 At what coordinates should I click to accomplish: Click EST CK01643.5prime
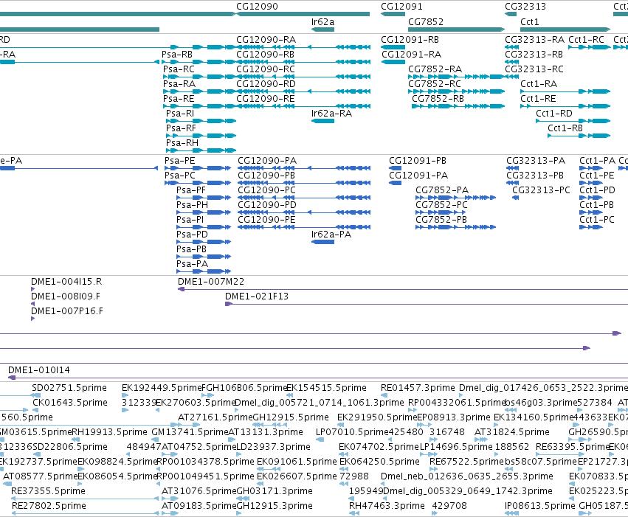pyautogui.click(x=70, y=403)
